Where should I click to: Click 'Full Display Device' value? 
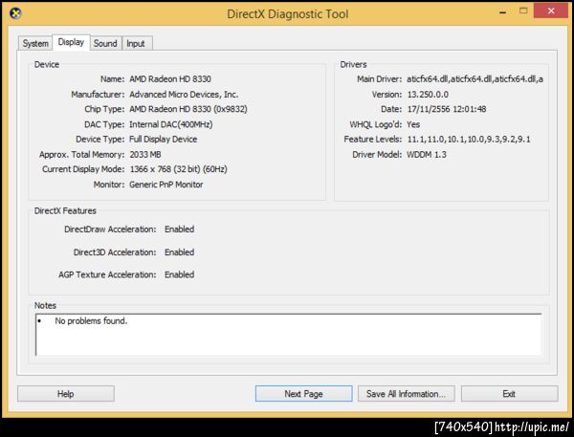point(164,139)
